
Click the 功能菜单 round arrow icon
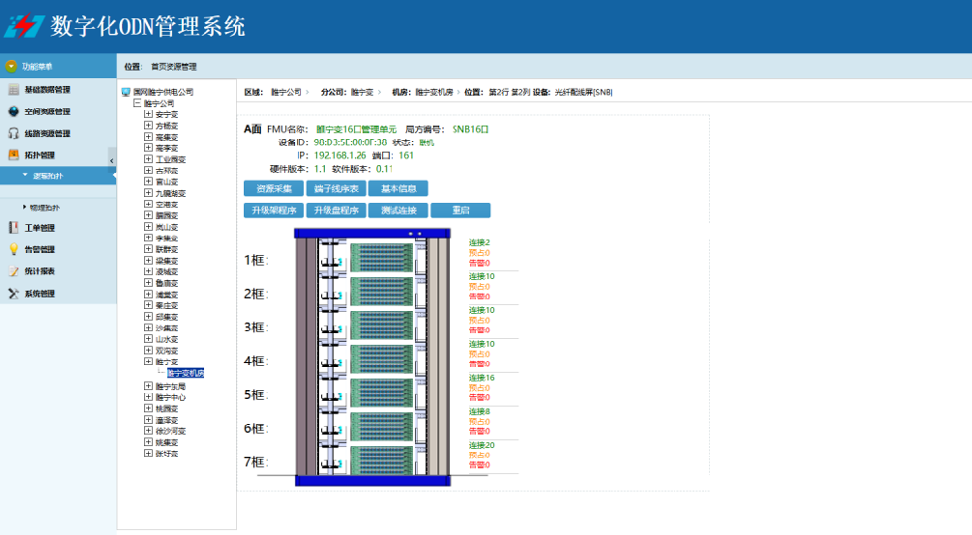pyautogui.click(x=12, y=67)
